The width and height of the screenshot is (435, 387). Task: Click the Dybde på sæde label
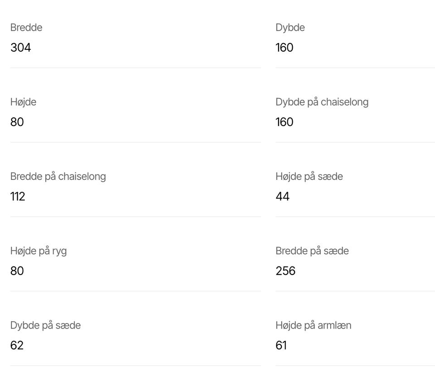(45, 325)
